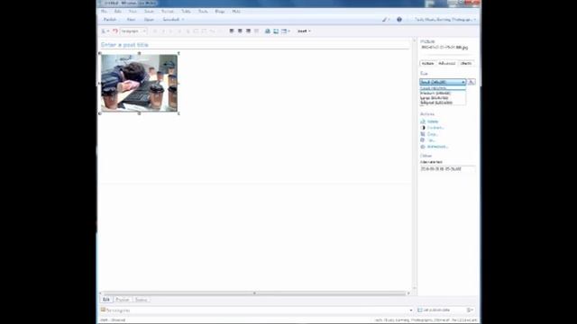
Task: Open the View menu
Action: point(133,12)
